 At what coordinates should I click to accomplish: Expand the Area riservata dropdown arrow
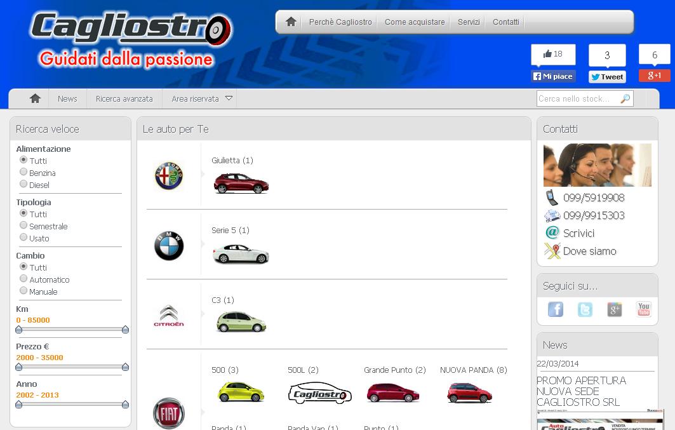pos(229,98)
